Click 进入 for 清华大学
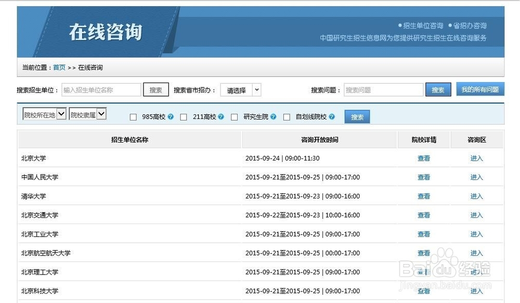 coord(476,196)
